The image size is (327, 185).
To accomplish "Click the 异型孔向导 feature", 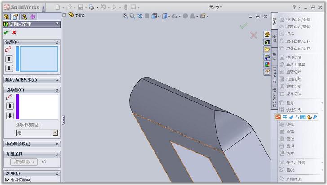I will pos(292,65).
